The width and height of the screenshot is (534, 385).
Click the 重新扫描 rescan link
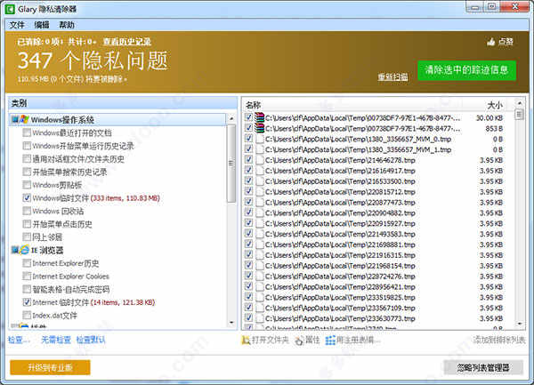tap(392, 76)
